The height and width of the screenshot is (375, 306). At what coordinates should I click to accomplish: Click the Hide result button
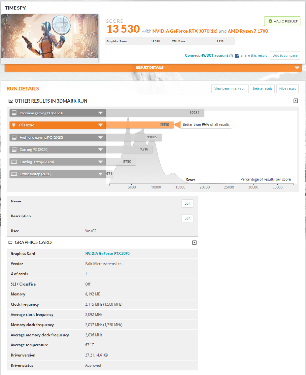pos(287,89)
